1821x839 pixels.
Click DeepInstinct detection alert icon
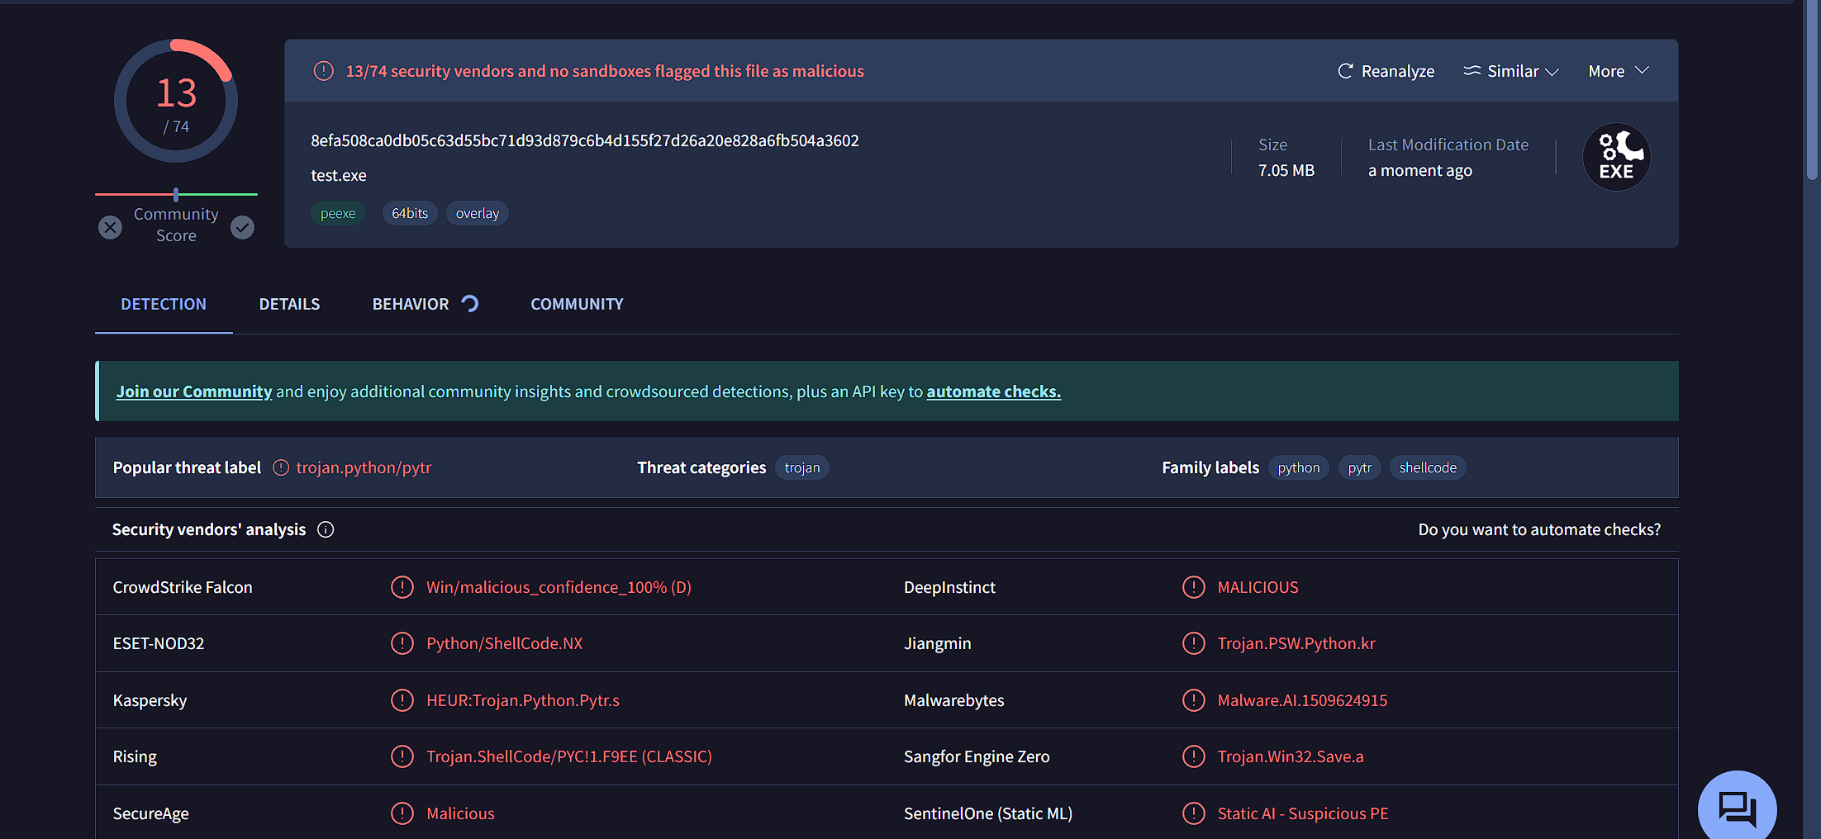1194,587
